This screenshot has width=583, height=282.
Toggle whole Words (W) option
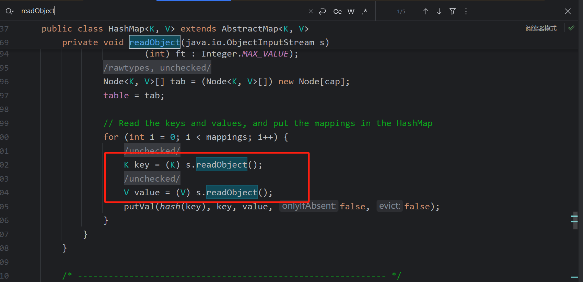pos(351,11)
